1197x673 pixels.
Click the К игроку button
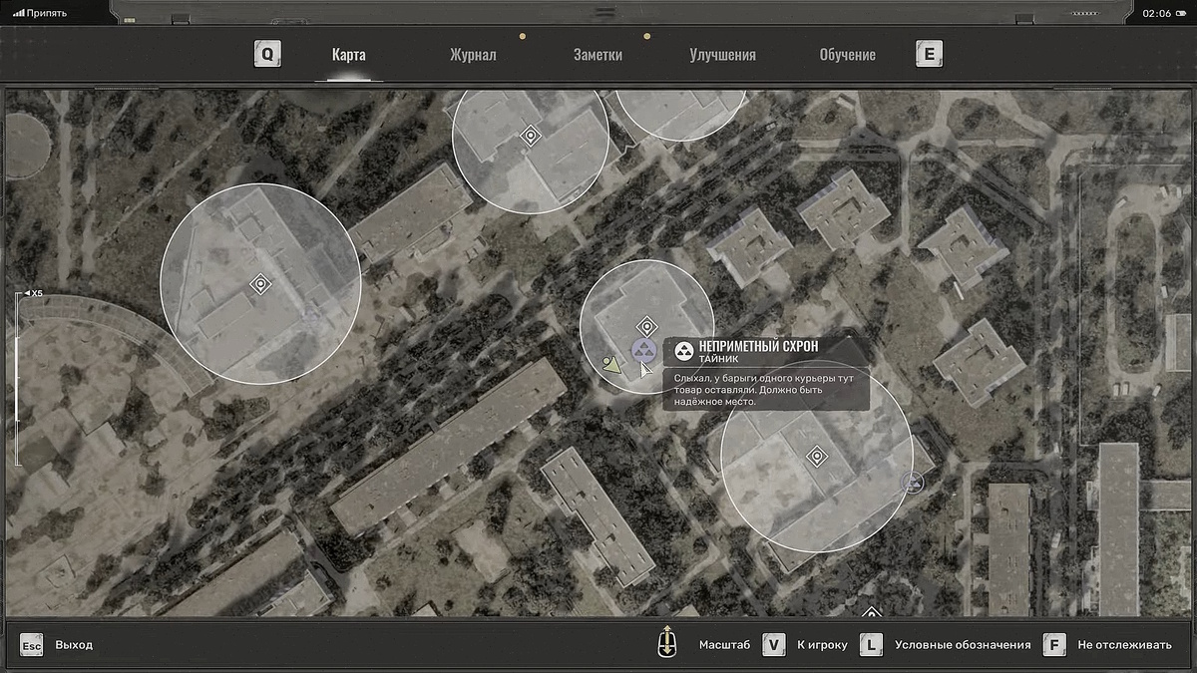pyautogui.click(x=822, y=645)
